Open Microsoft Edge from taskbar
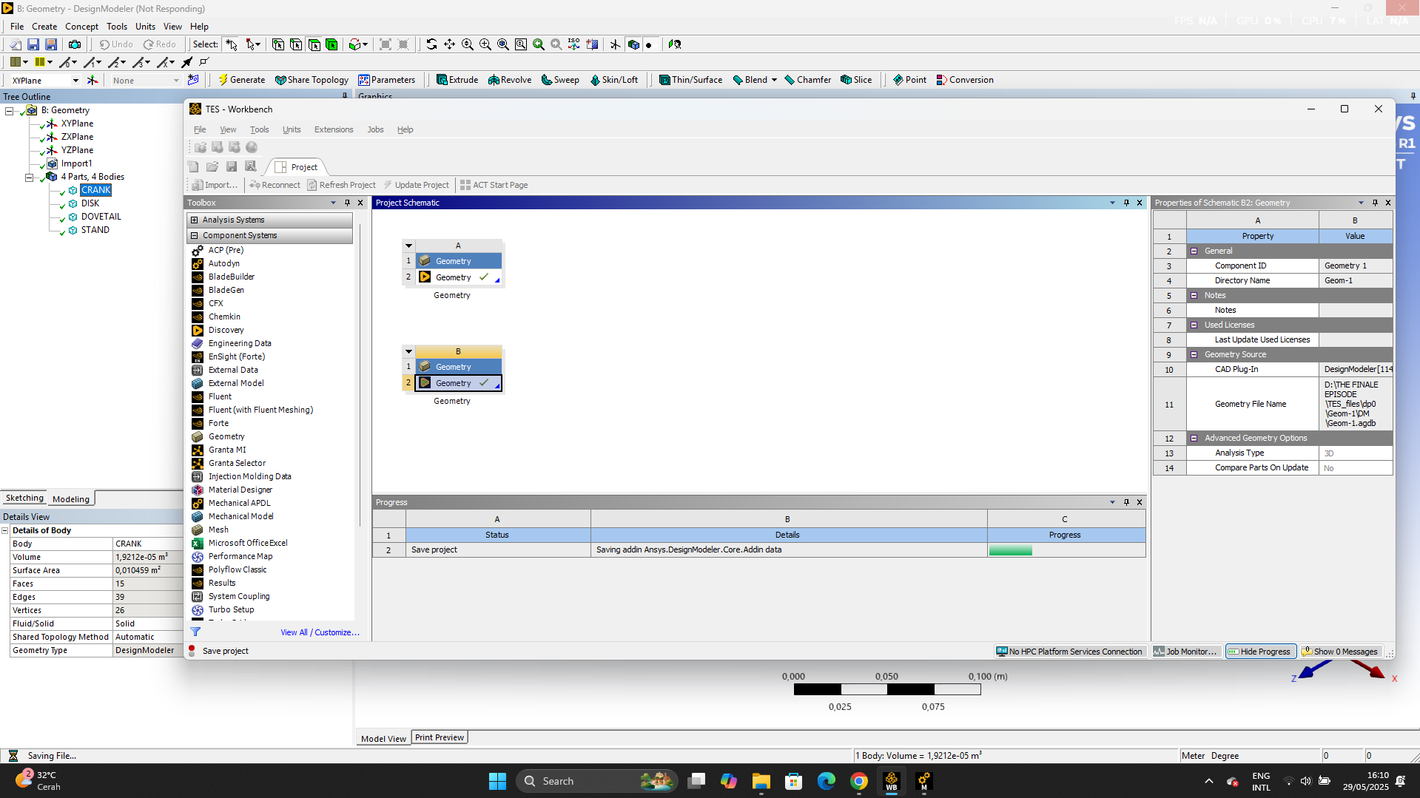The image size is (1420, 798). [827, 781]
